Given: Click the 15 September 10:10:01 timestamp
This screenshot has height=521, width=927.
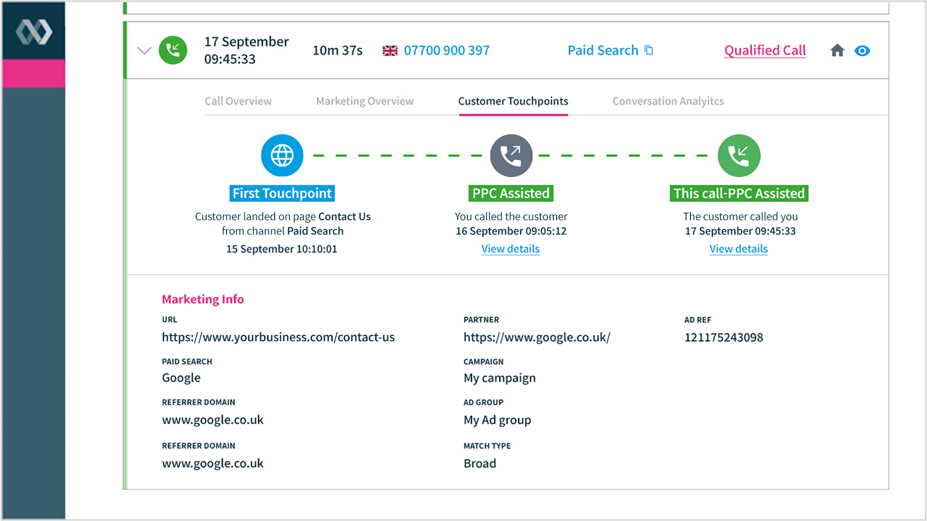Looking at the screenshot, I should (282, 249).
